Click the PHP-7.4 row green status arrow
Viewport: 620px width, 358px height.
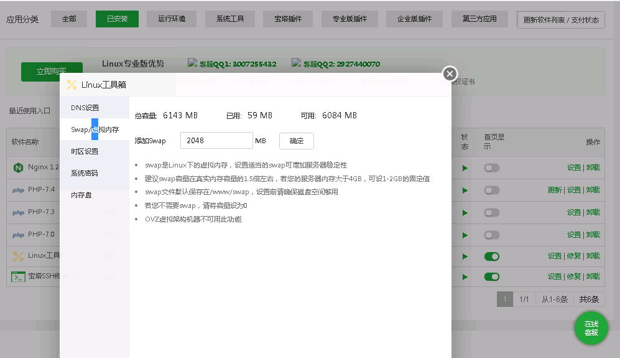coord(465,191)
